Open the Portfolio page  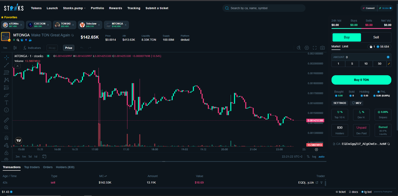(x=97, y=8)
